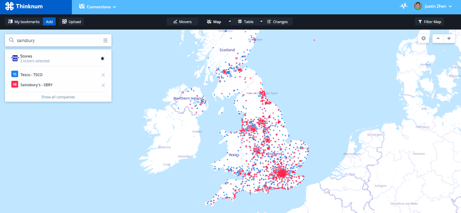Screen dimensions: 461x213
Task: Click the red SB ticker badge
Action: coord(15,85)
